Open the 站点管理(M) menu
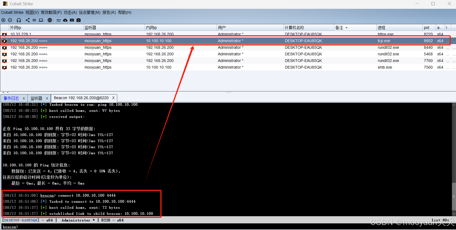 (x=90, y=12)
